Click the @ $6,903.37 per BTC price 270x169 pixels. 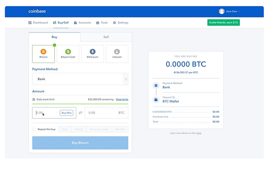coord(186,72)
